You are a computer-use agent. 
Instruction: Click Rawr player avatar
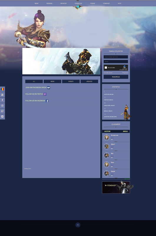pyautogui.click(x=107, y=165)
